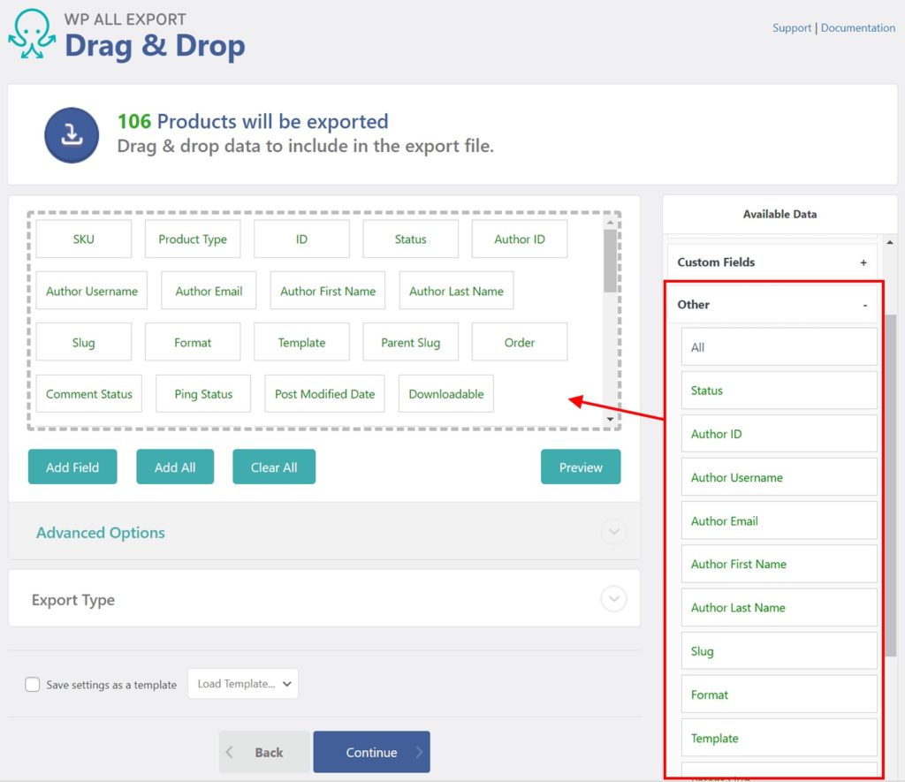905x782 pixels.
Task: Click the Add Field button
Action: click(x=72, y=467)
